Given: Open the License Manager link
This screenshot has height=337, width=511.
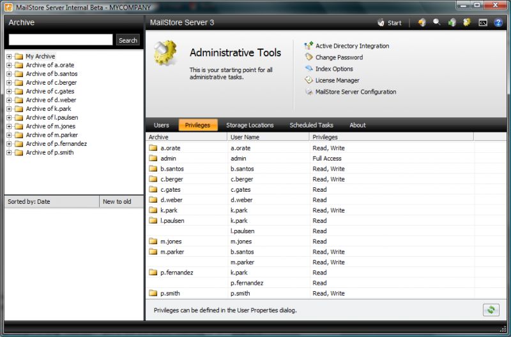Looking at the screenshot, I should click(337, 80).
